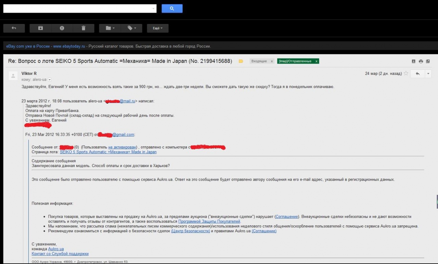Remove the [Imap]/Отправленные label
The height and width of the screenshot is (264, 438).
point(316,61)
